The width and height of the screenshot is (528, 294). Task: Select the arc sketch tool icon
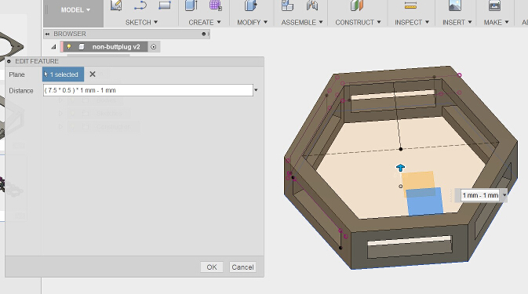pyautogui.click(x=140, y=5)
